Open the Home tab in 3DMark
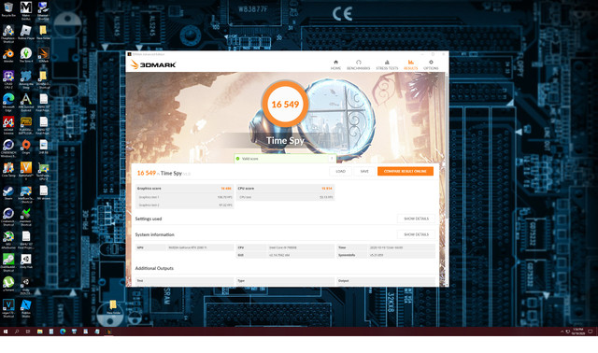598x353 pixels. (x=335, y=64)
